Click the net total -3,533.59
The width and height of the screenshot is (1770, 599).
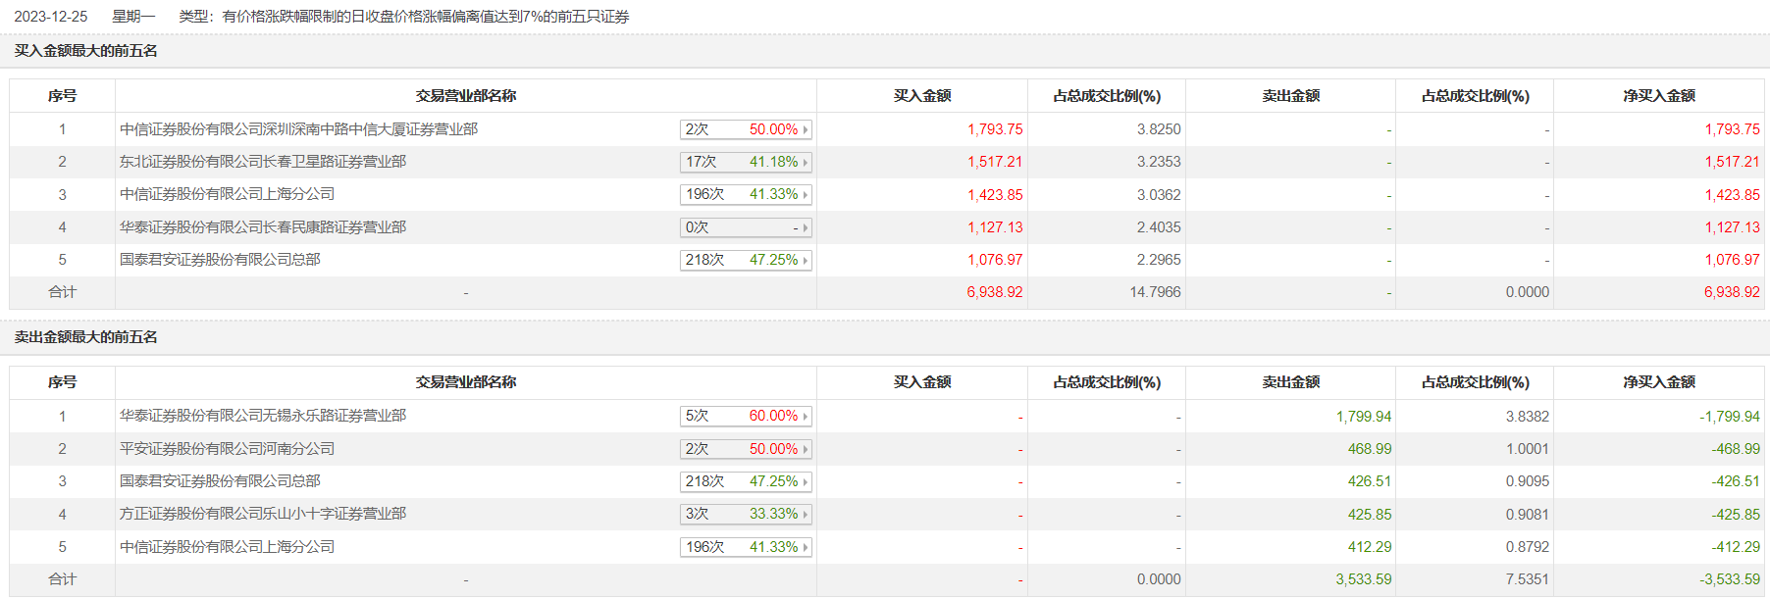pos(1730,579)
